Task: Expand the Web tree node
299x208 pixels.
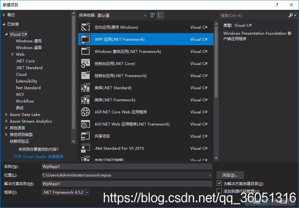Action: point(12,54)
